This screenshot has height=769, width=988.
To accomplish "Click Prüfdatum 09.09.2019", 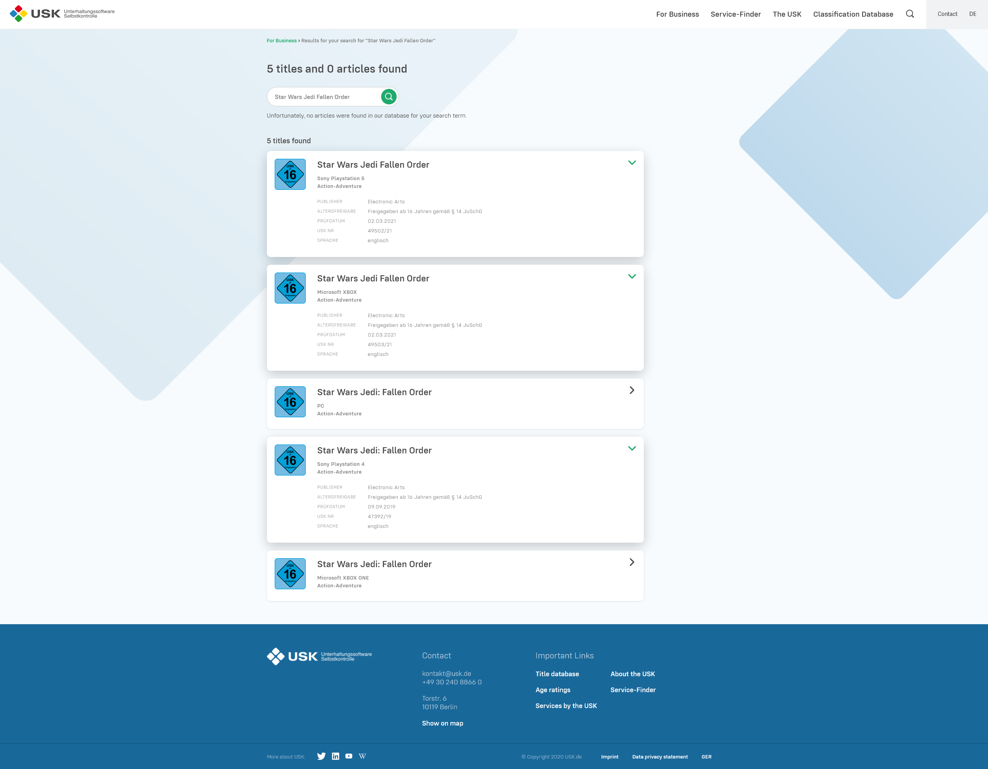I will (382, 507).
